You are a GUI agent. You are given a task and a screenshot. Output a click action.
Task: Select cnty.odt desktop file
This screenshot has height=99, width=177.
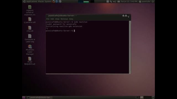(x=30, y=29)
